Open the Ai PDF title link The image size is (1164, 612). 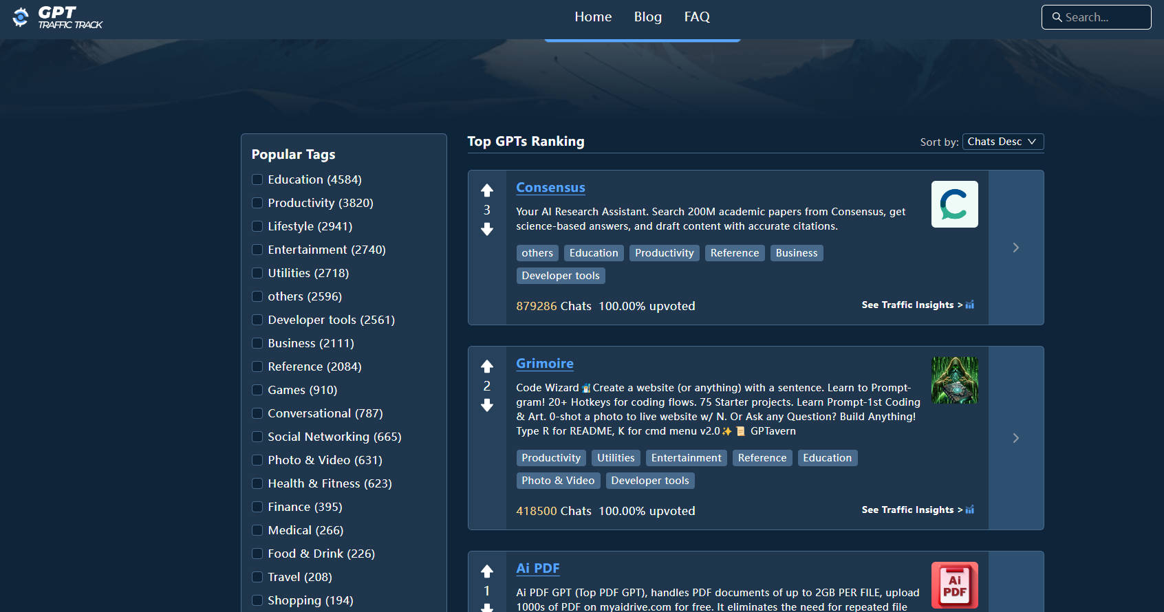tap(538, 569)
